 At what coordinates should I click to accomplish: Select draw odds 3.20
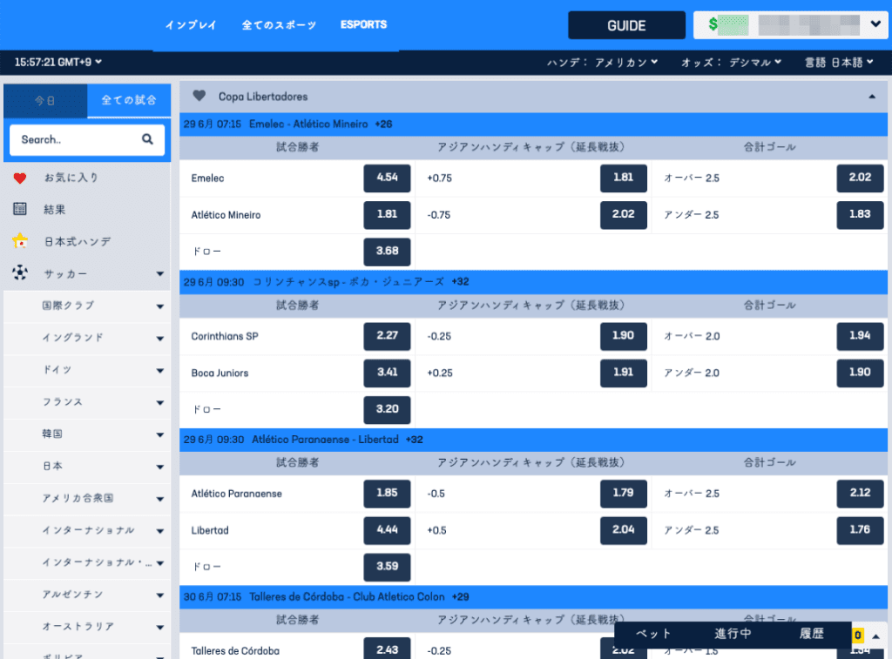pyautogui.click(x=387, y=409)
